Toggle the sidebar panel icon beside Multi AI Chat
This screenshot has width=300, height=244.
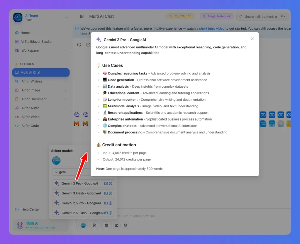coord(82,16)
